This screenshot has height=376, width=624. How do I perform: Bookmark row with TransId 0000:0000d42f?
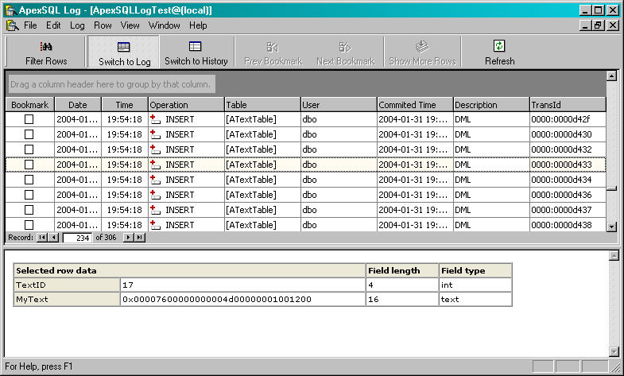29,119
